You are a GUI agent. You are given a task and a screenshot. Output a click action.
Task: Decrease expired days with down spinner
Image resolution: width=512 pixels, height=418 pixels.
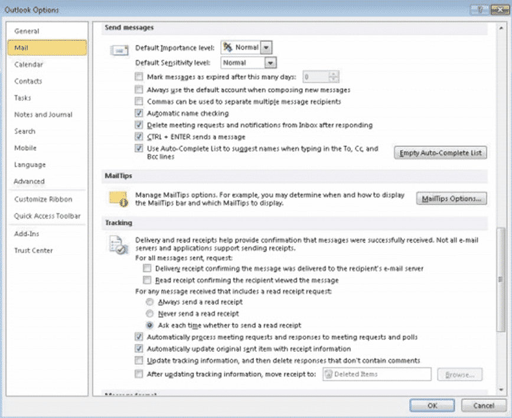click(334, 80)
